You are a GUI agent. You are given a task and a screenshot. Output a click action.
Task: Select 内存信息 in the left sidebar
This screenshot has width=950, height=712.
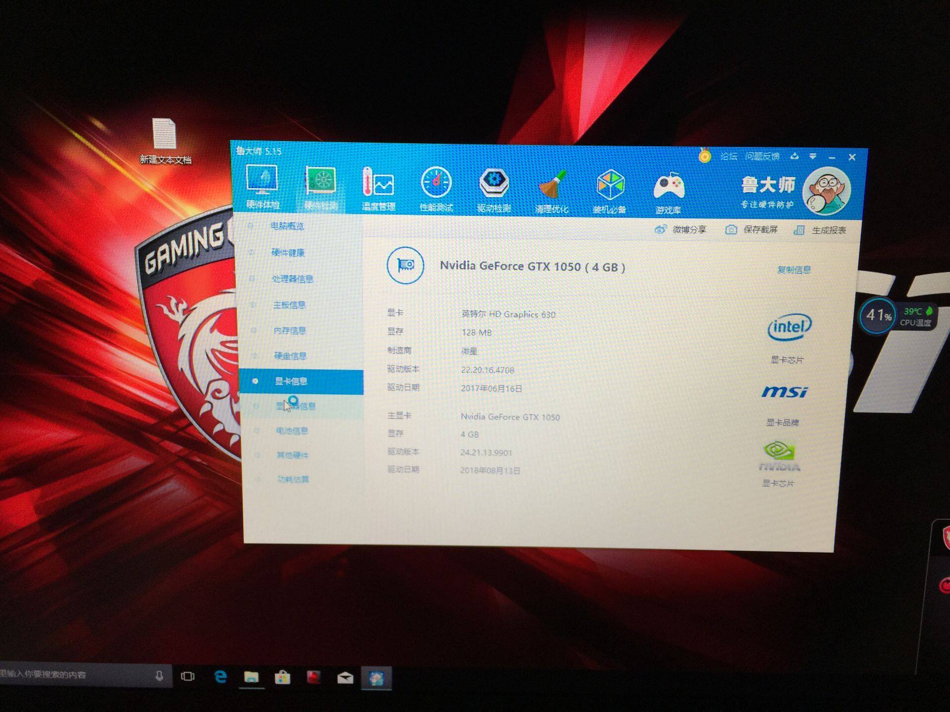point(289,330)
